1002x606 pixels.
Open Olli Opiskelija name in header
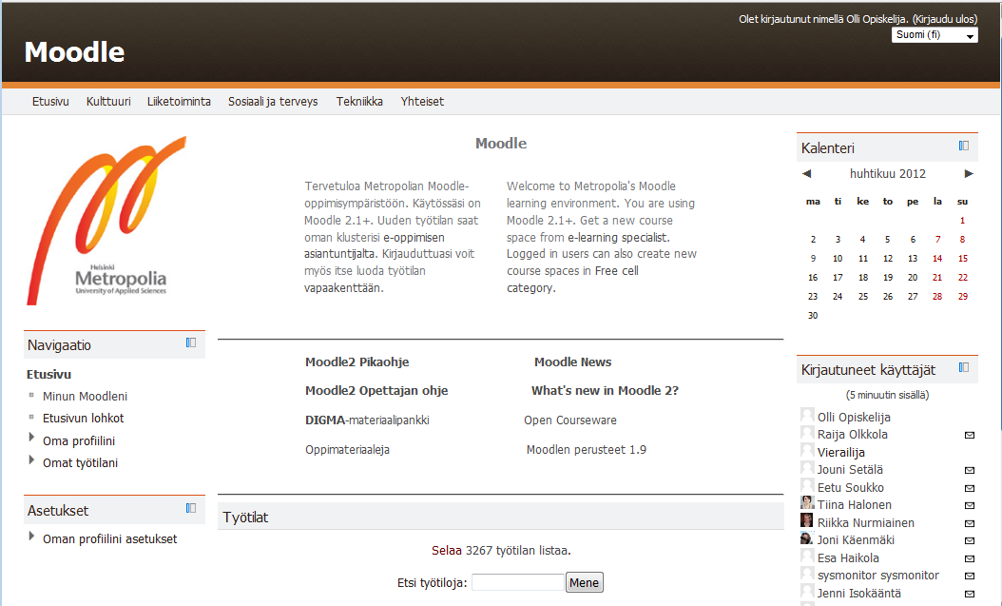pyautogui.click(x=877, y=19)
